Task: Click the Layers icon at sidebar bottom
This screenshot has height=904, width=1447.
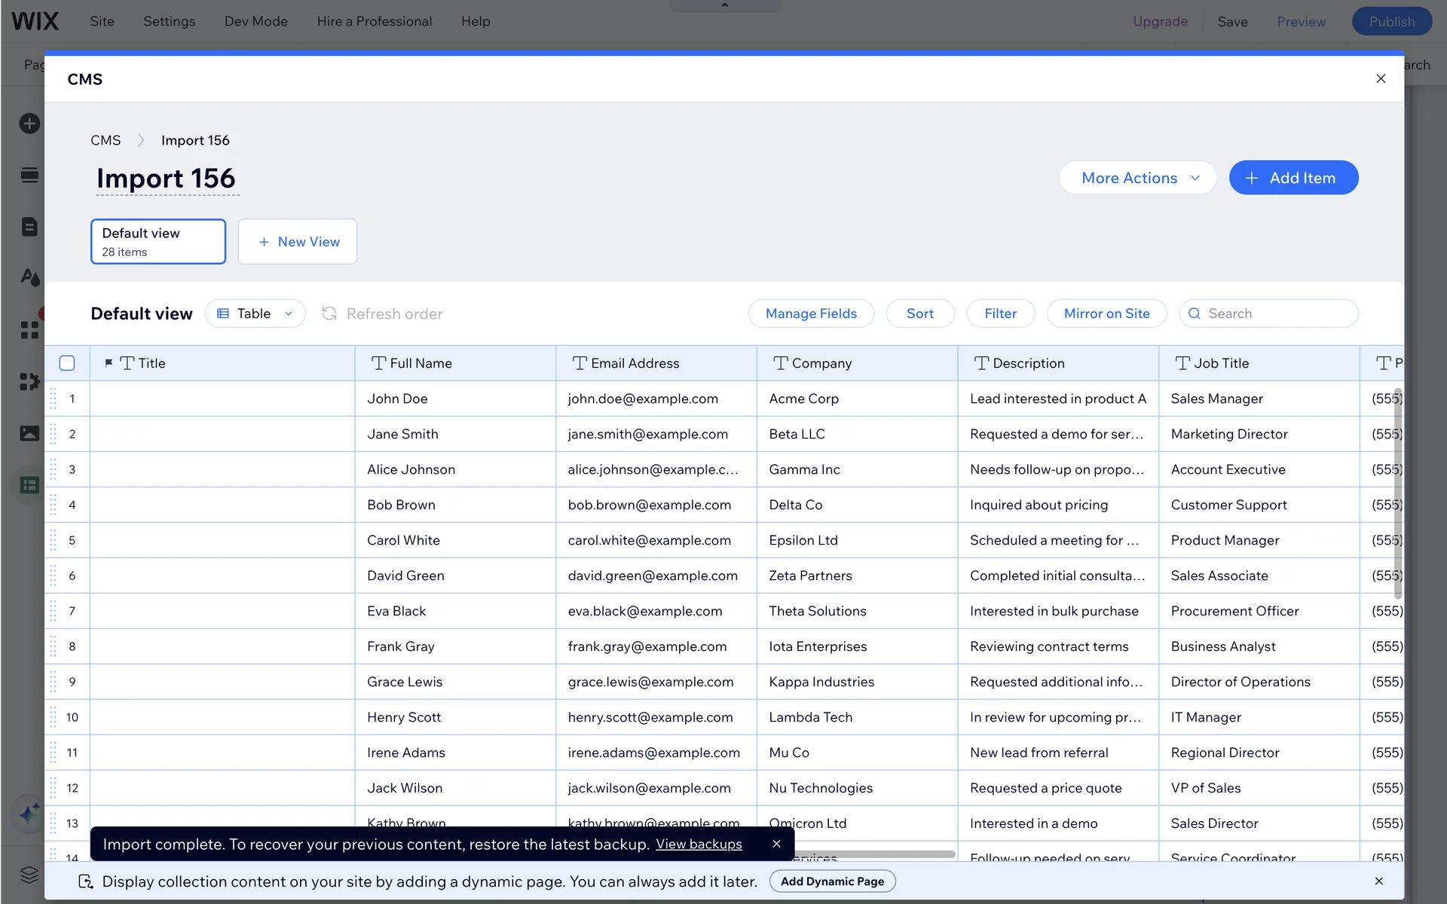Action: (29, 874)
